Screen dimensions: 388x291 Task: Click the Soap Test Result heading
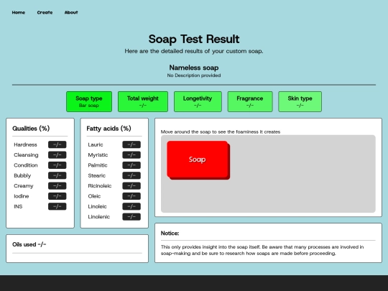194,39
